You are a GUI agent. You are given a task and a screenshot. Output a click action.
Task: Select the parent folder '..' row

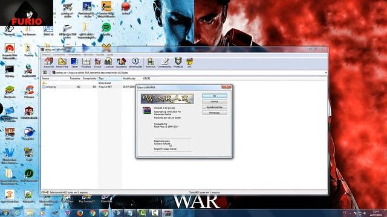45,83
